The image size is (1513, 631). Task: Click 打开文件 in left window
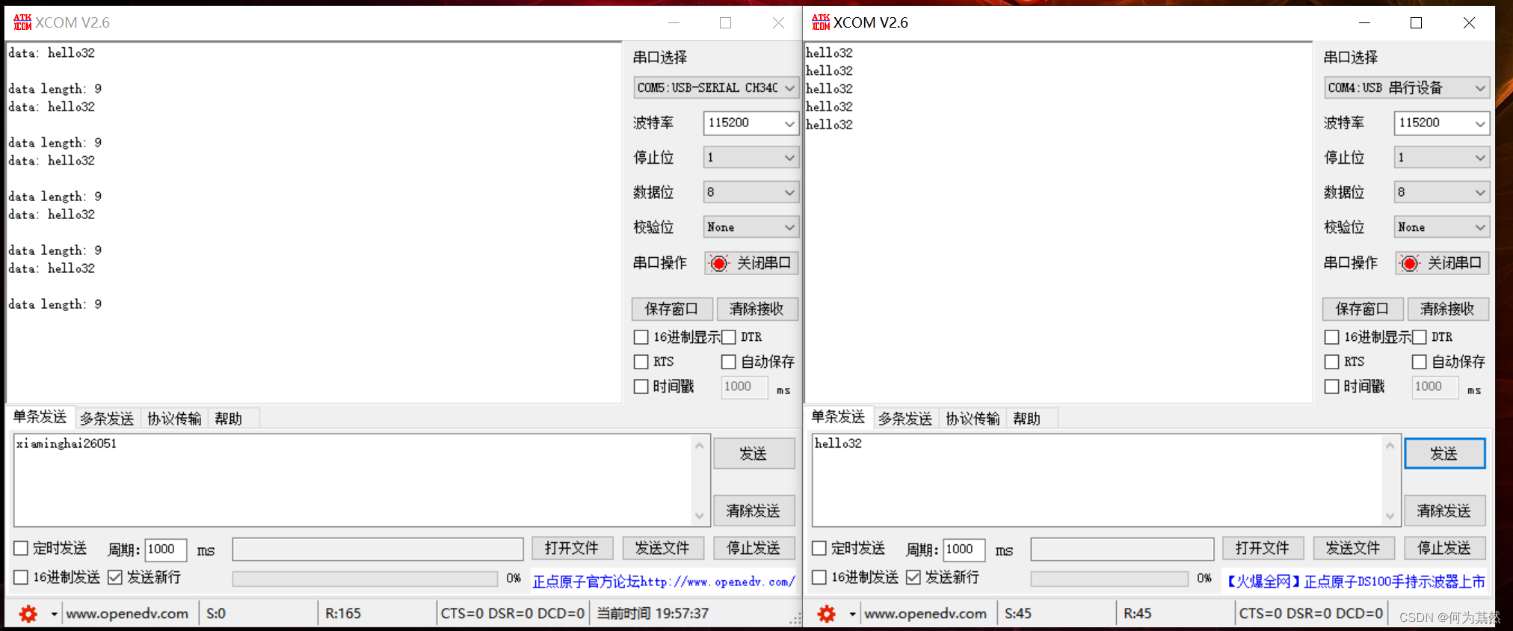[572, 548]
